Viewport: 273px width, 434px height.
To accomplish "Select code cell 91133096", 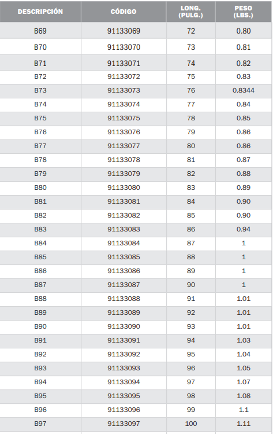I will (124, 410).
